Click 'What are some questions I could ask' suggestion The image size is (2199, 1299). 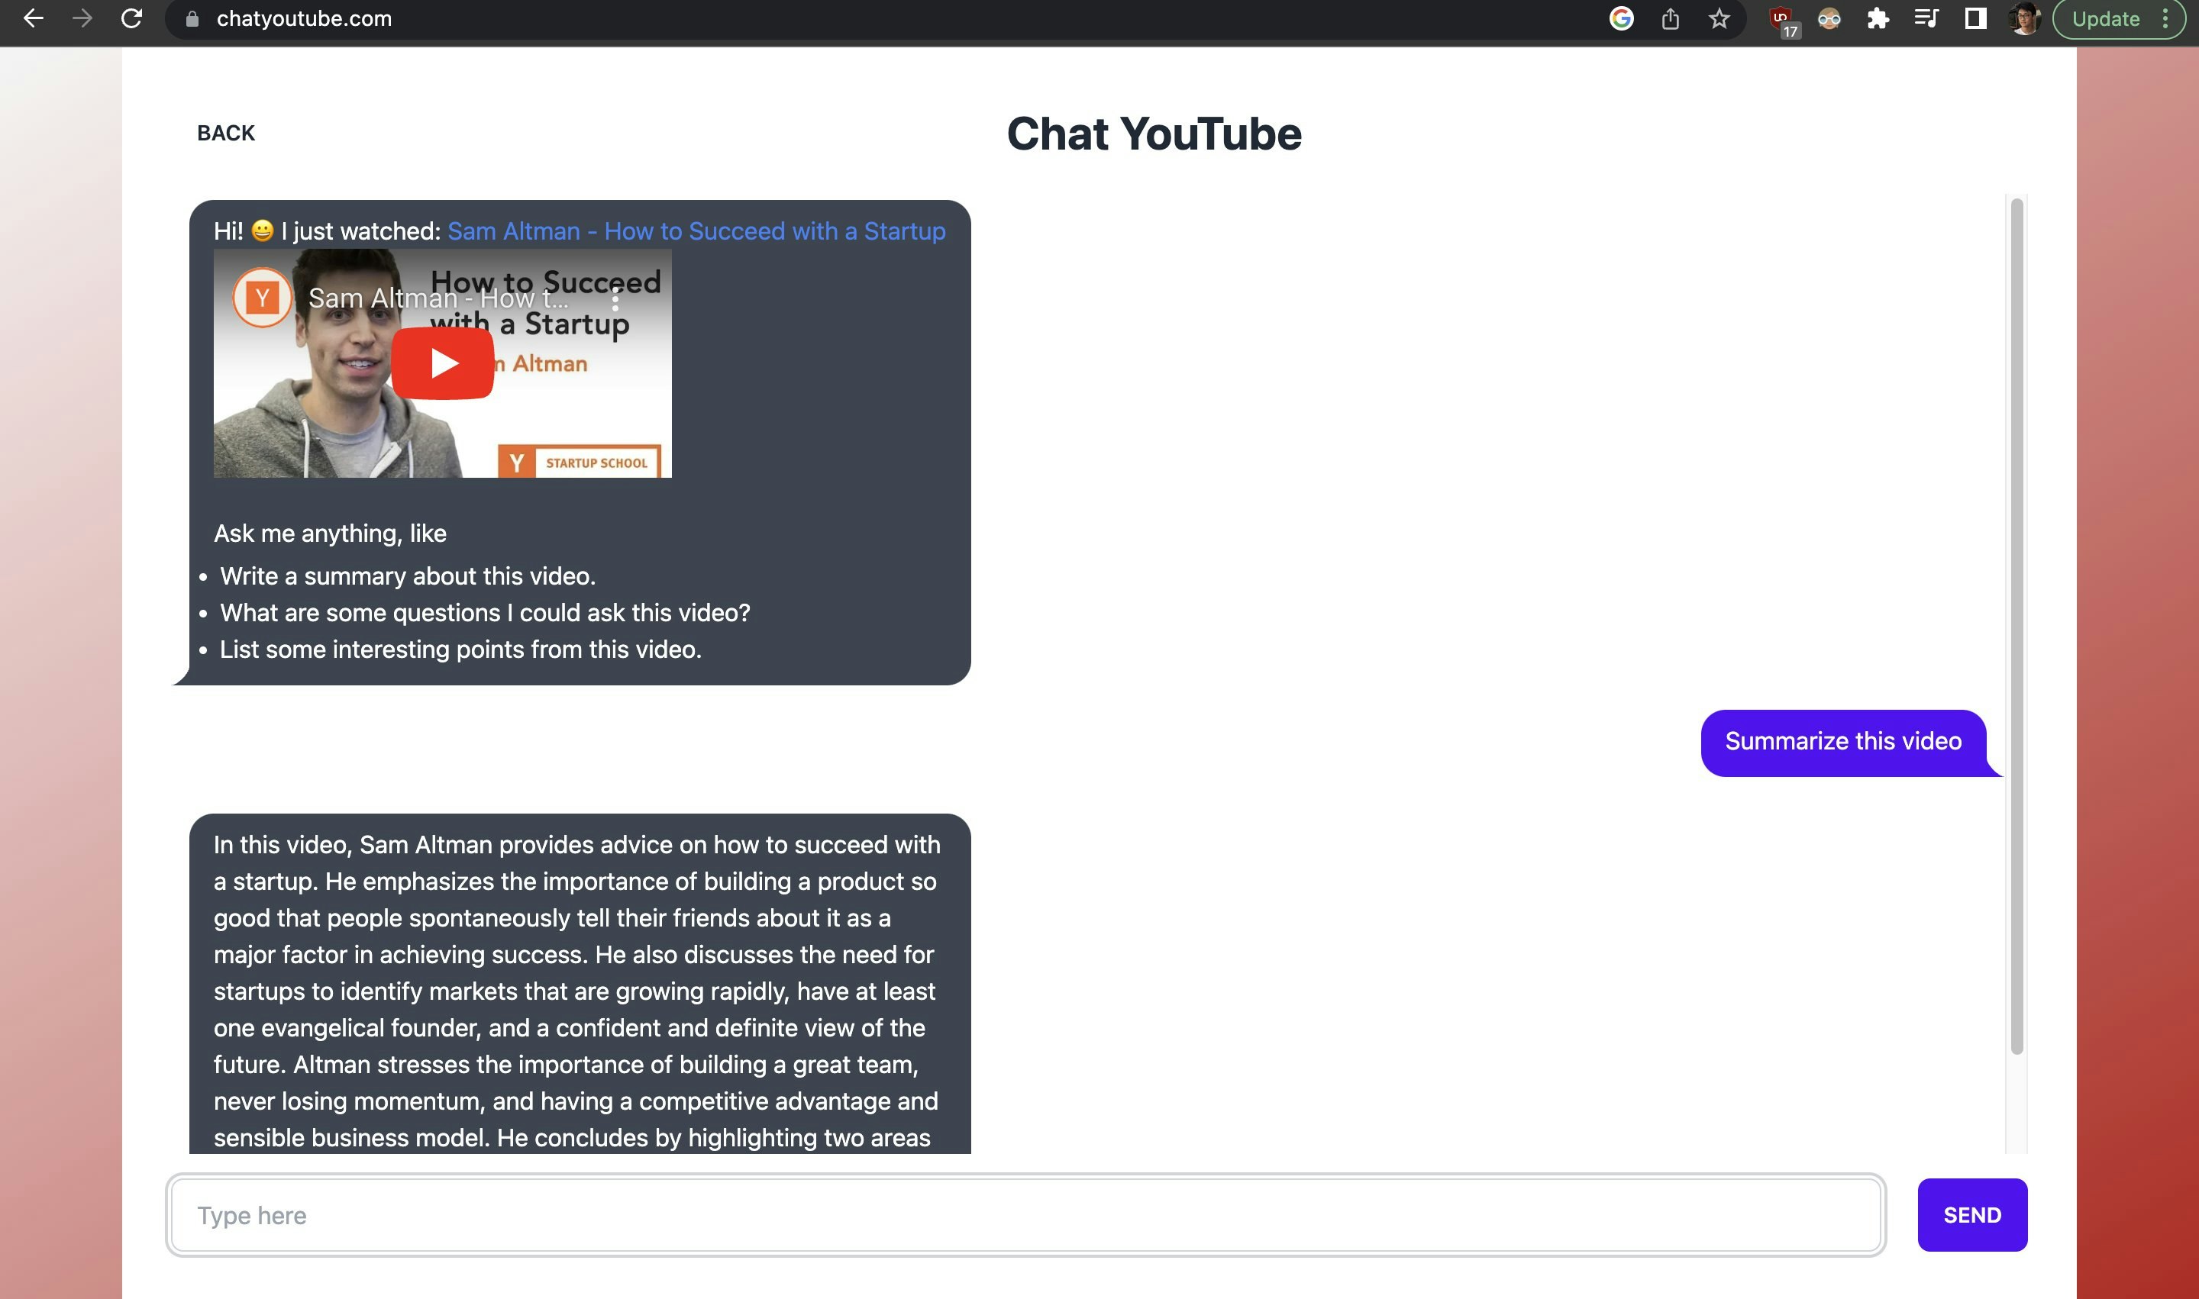485,613
